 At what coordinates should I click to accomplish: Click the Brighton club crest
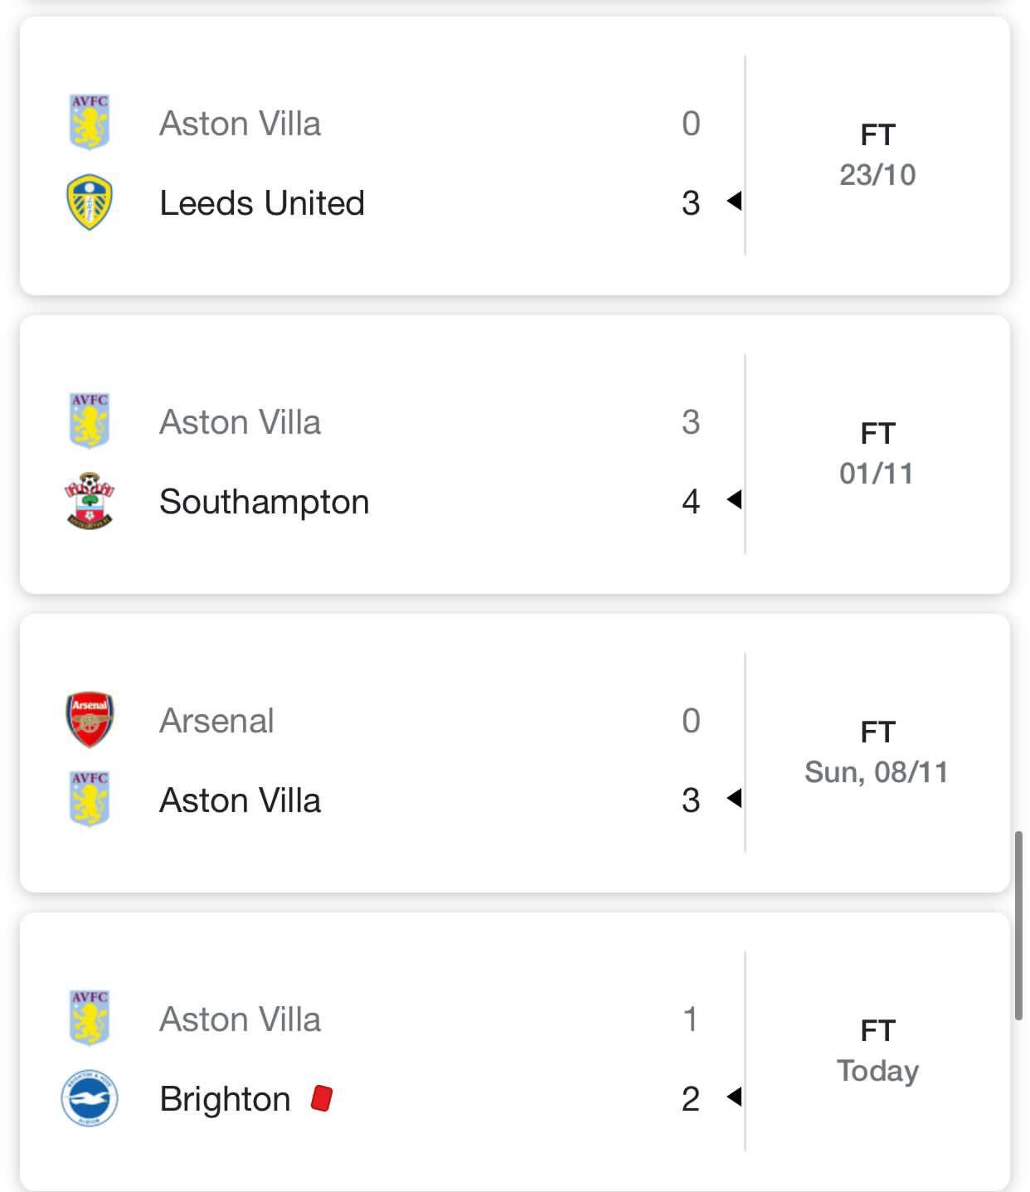pyautogui.click(x=89, y=1097)
